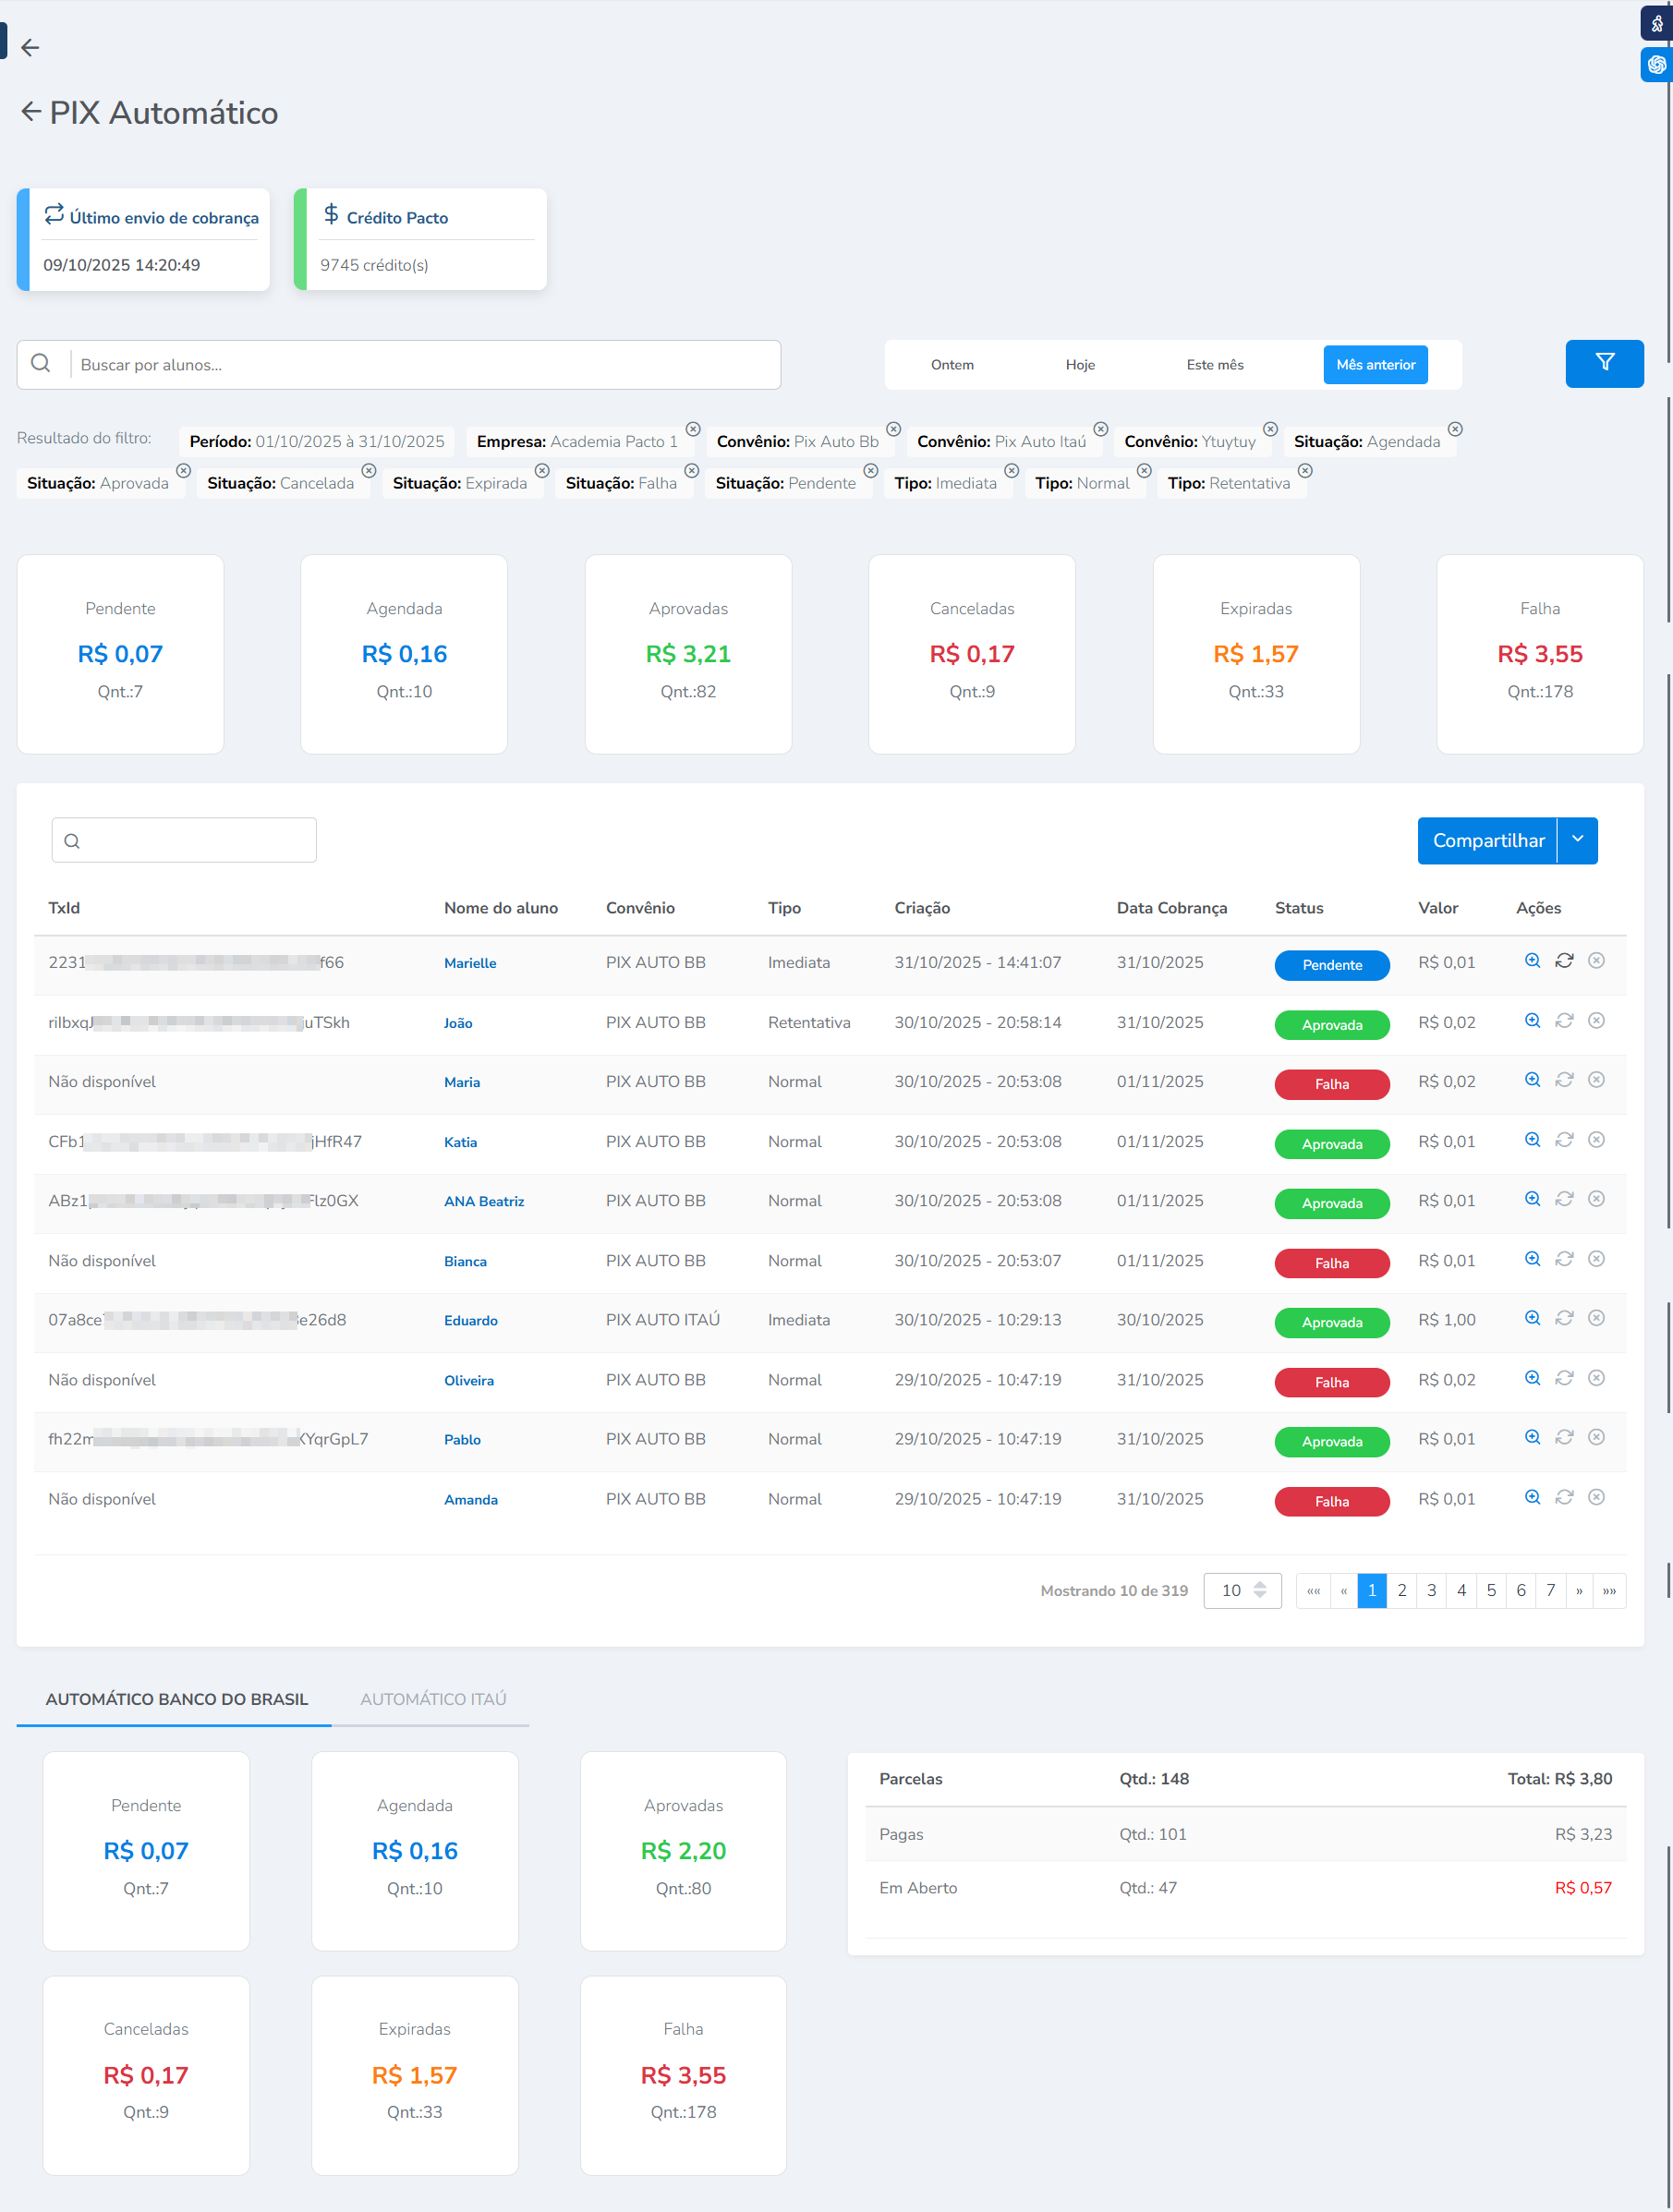Switch to the Automático Itaú tab

click(433, 1699)
